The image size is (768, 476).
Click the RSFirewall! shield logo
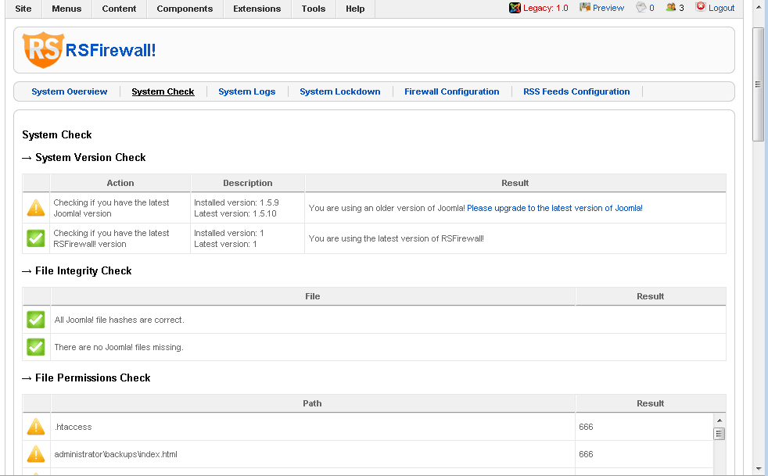pos(43,50)
